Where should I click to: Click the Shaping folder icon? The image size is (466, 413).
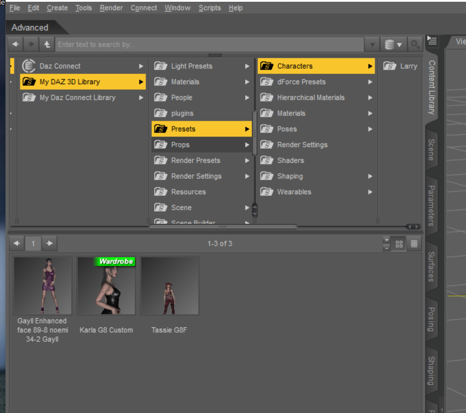pos(267,176)
